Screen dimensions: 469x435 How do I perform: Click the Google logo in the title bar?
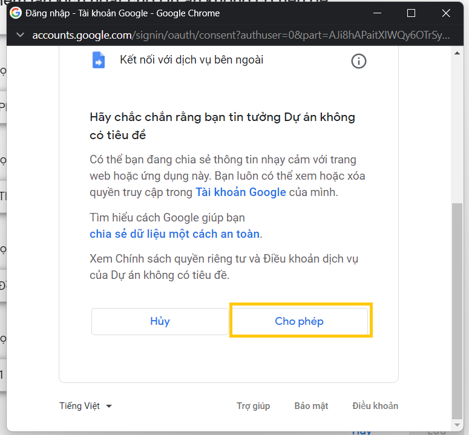click(x=16, y=13)
